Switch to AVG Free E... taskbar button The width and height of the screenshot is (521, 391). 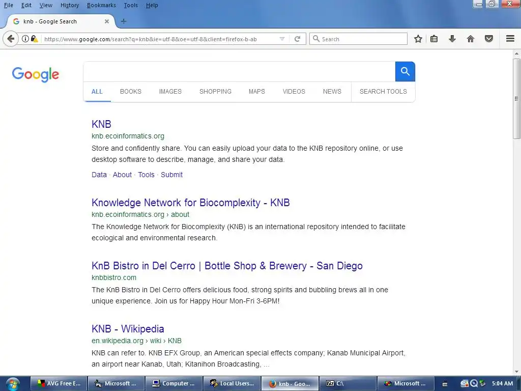[59, 384]
